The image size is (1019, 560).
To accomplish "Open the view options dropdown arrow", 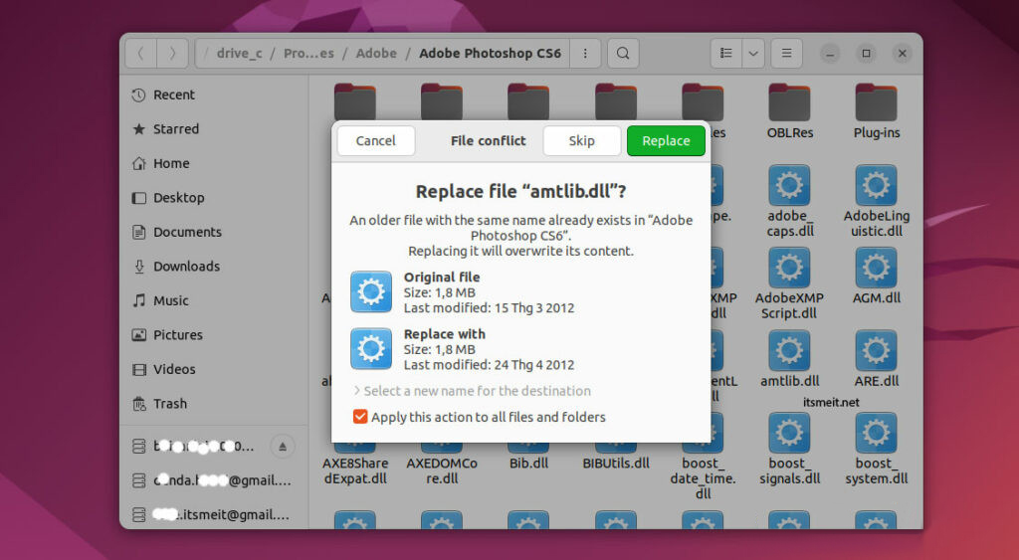I will click(x=753, y=54).
